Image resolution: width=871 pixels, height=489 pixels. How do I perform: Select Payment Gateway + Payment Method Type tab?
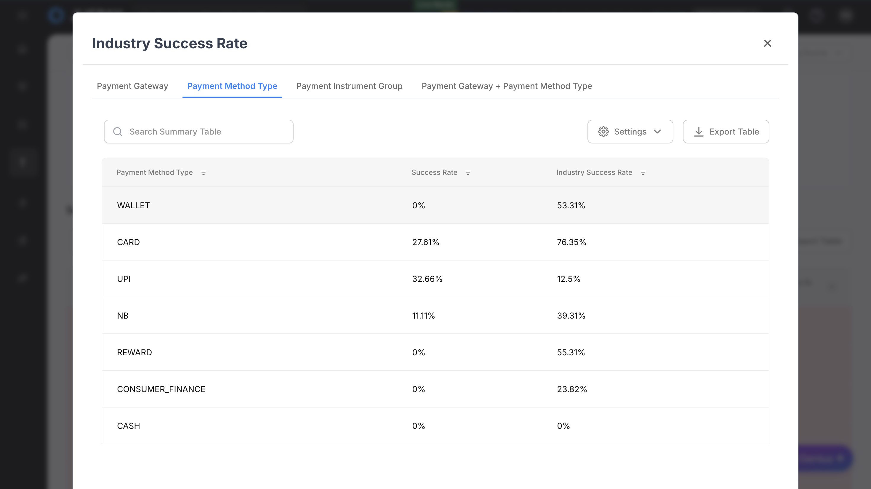pyautogui.click(x=507, y=86)
